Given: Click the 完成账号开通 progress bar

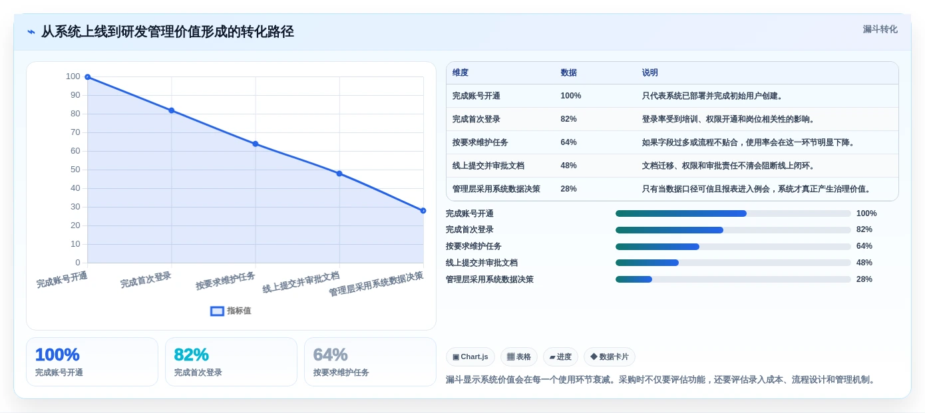Looking at the screenshot, I should tap(733, 213).
